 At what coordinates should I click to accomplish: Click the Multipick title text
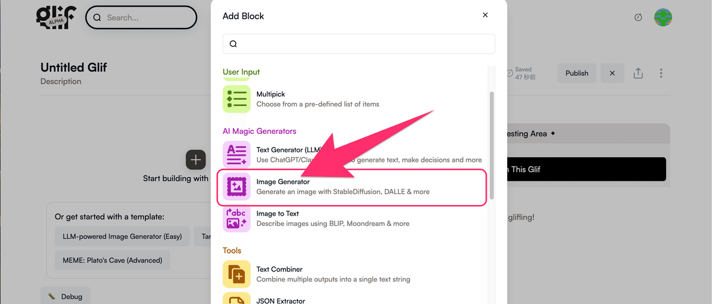pyautogui.click(x=271, y=94)
